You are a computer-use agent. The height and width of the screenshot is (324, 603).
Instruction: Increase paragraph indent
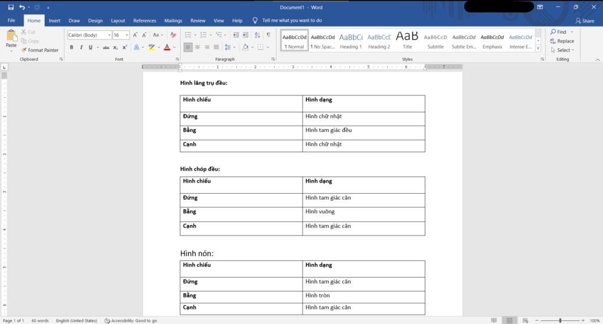pyautogui.click(x=246, y=35)
